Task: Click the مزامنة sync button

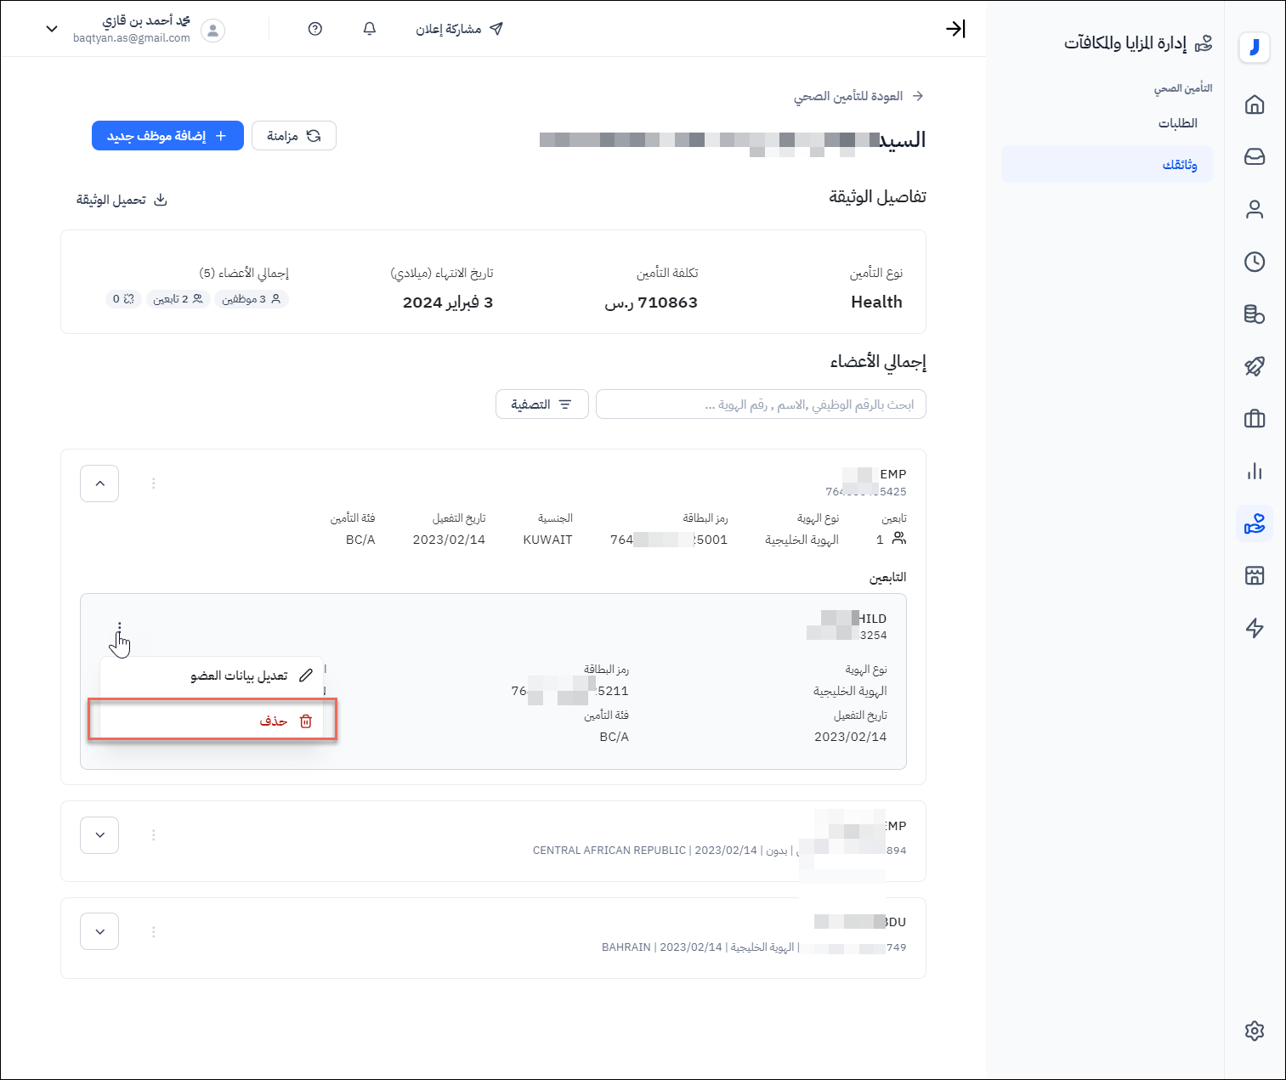Action: pos(294,136)
